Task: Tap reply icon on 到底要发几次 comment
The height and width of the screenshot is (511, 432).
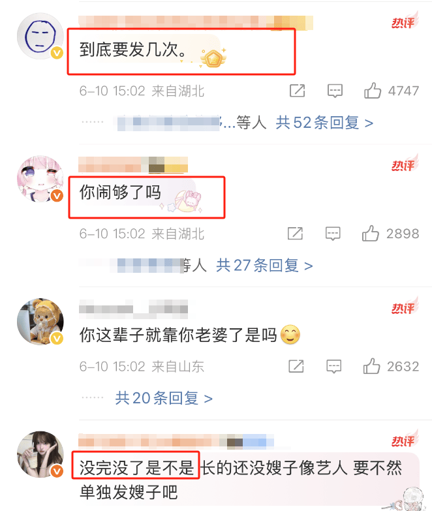Action: click(x=335, y=91)
